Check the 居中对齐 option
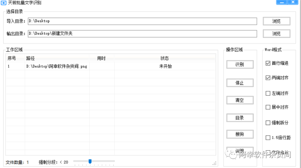Screen dimensions: 301x168 coord(268,107)
